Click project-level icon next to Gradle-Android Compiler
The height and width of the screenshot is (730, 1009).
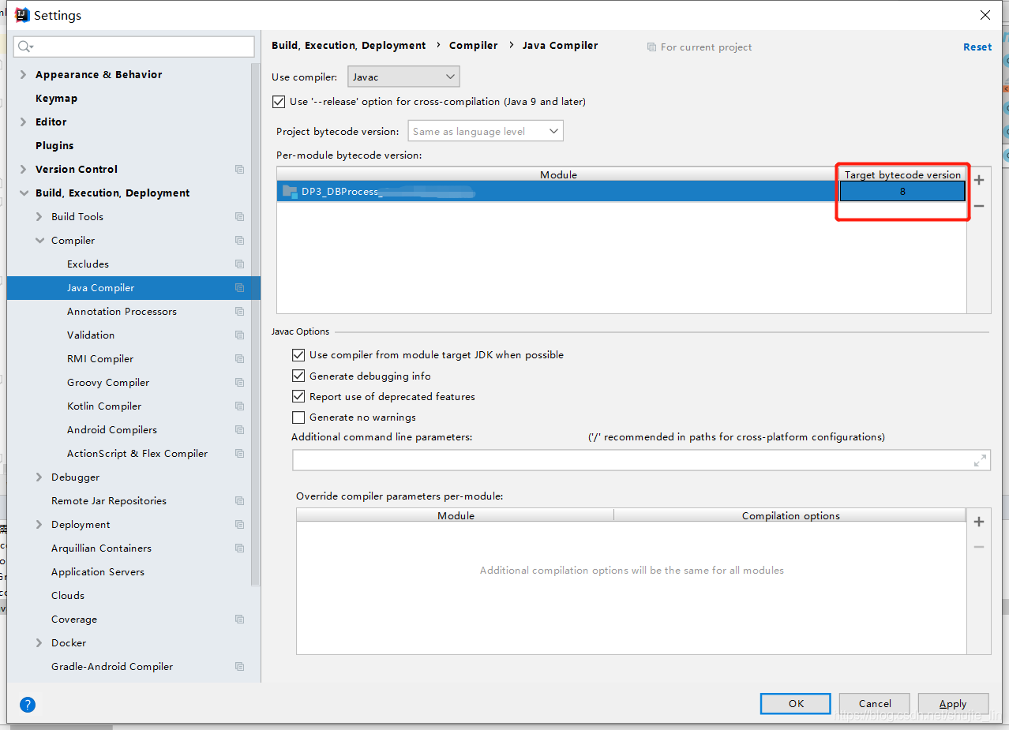pos(239,666)
